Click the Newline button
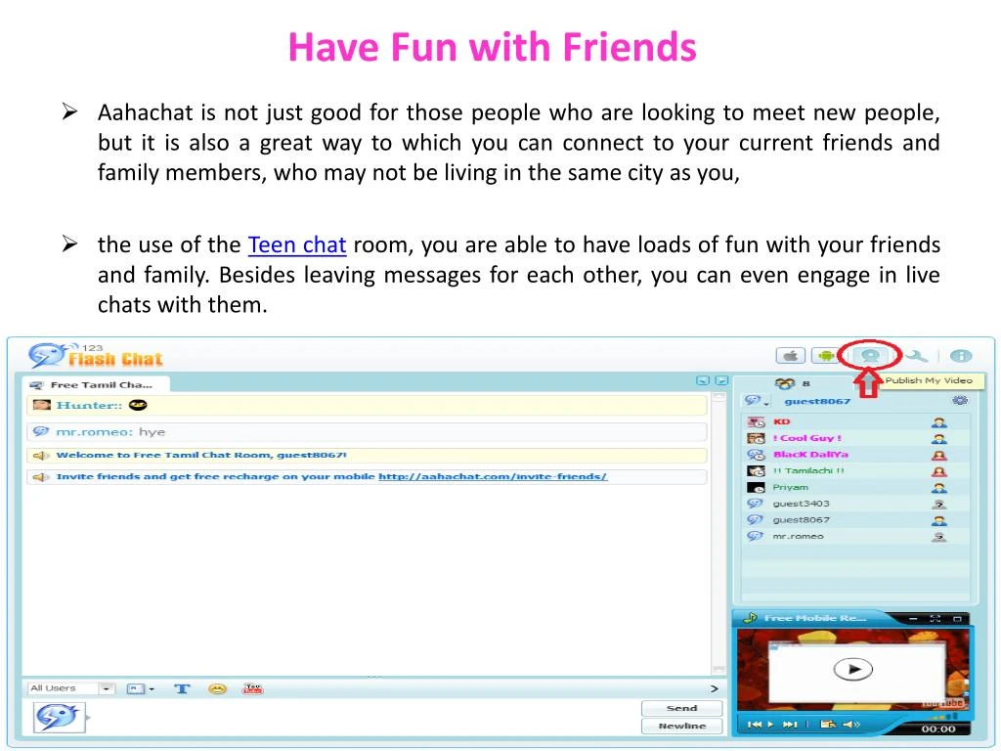This screenshot has width=1001, height=751. (681, 726)
